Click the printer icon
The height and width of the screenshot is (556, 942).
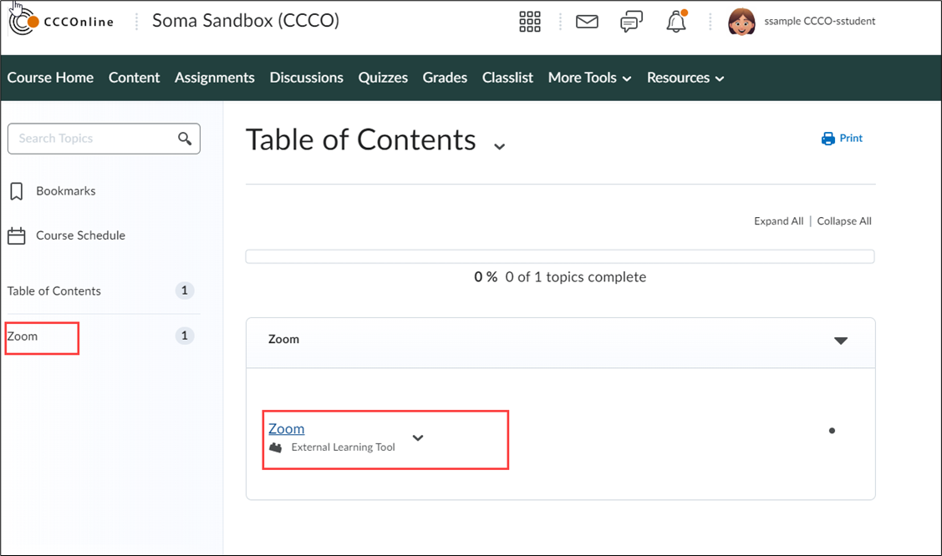[827, 139]
